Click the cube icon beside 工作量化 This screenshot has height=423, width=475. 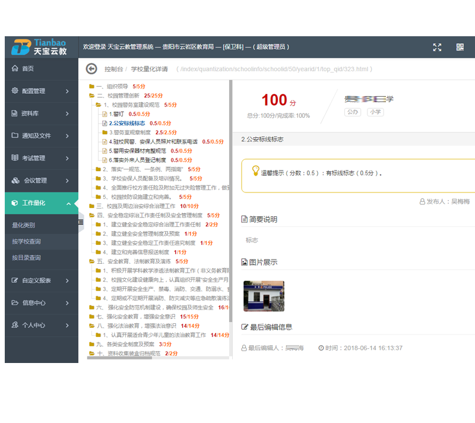14,203
